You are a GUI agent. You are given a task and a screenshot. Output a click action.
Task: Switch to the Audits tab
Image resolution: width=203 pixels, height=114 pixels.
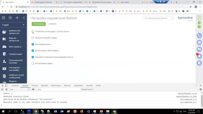click(98, 85)
